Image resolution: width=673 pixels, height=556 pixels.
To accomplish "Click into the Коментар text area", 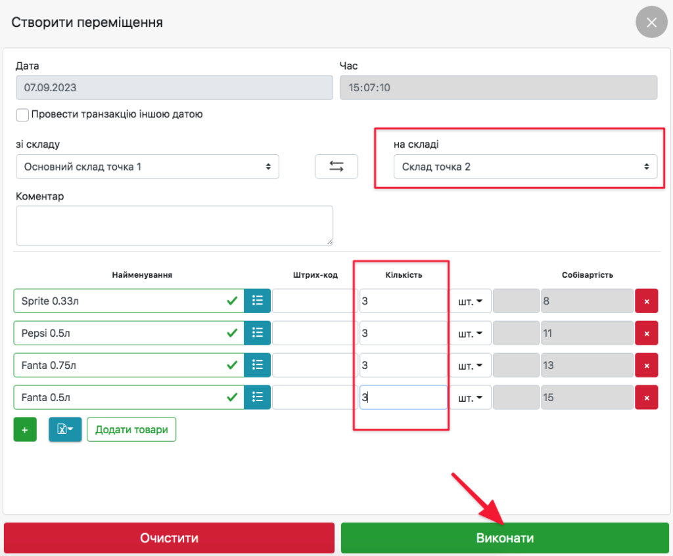I will tap(174, 225).
